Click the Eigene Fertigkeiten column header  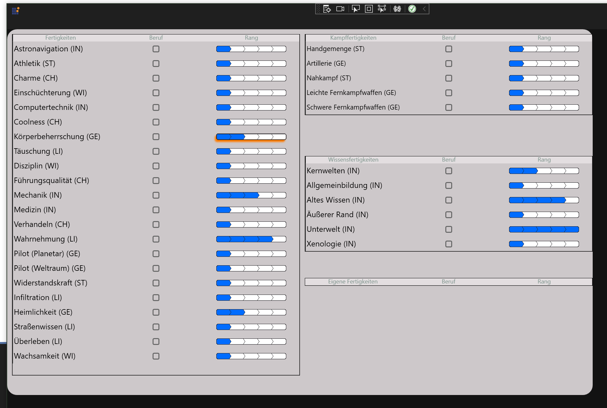click(353, 282)
